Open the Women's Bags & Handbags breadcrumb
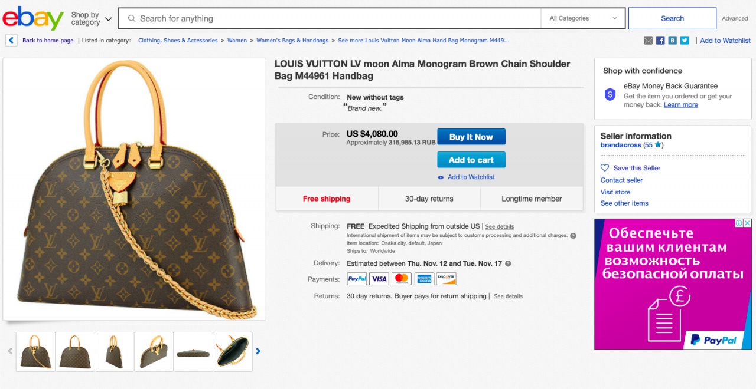 point(292,41)
